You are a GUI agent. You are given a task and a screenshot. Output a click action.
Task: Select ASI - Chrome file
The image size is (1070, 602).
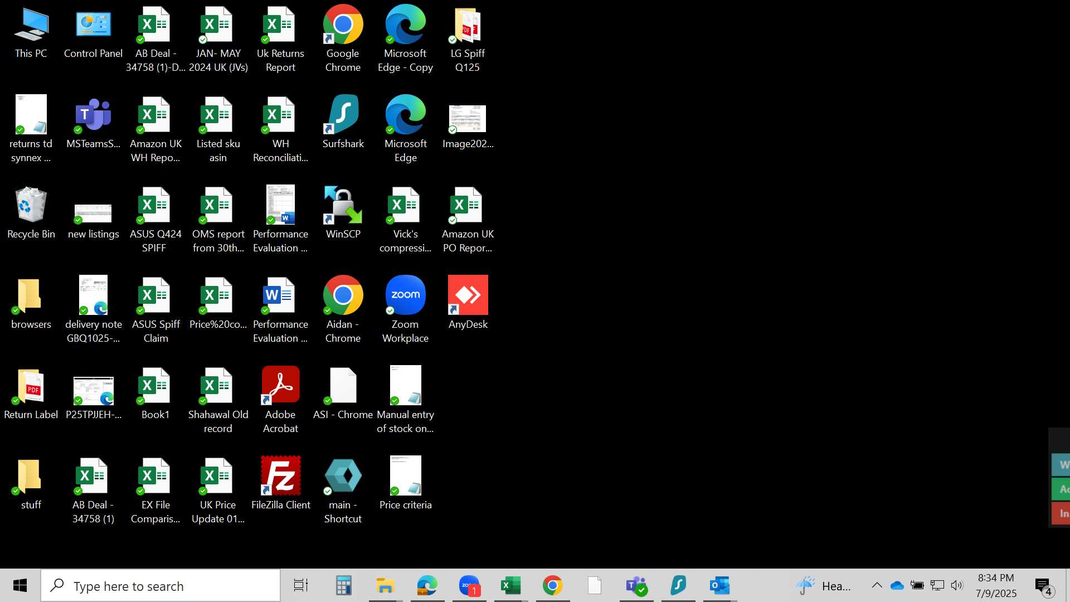[x=343, y=394]
